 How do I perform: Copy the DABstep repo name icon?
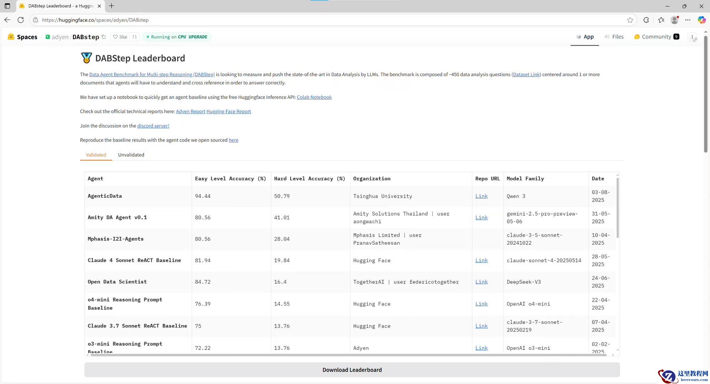(x=104, y=37)
